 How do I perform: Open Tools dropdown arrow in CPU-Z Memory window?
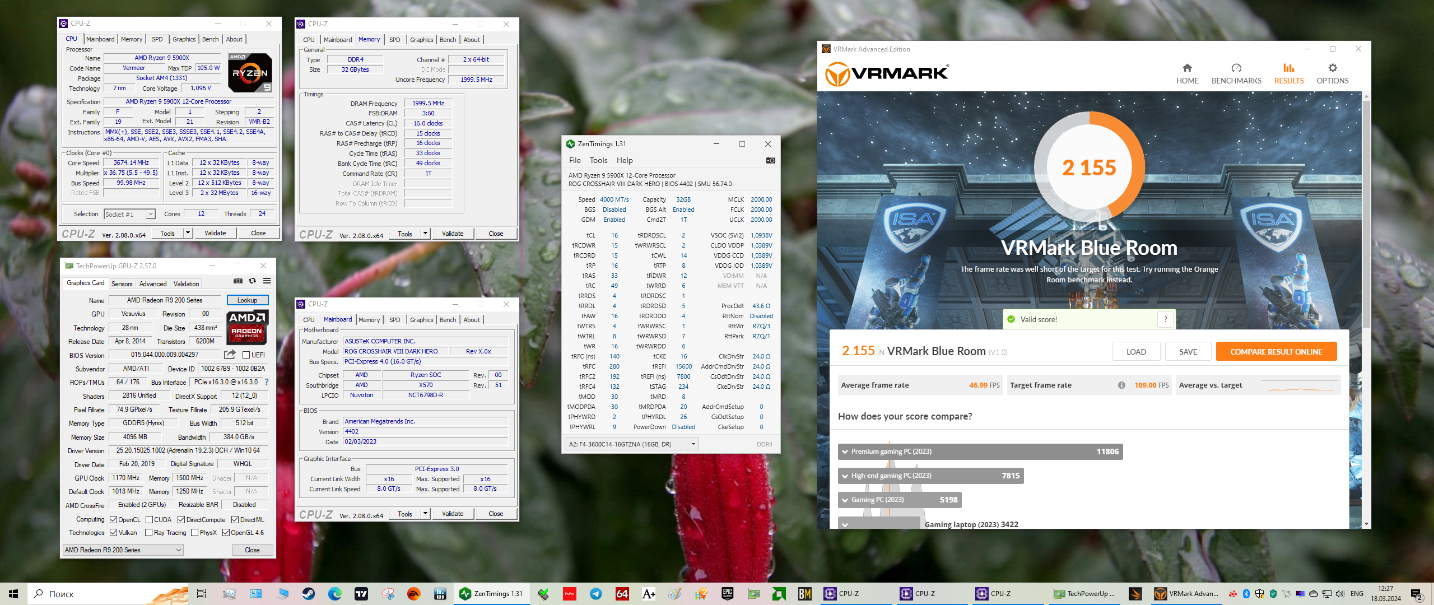pyautogui.click(x=425, y=234)
